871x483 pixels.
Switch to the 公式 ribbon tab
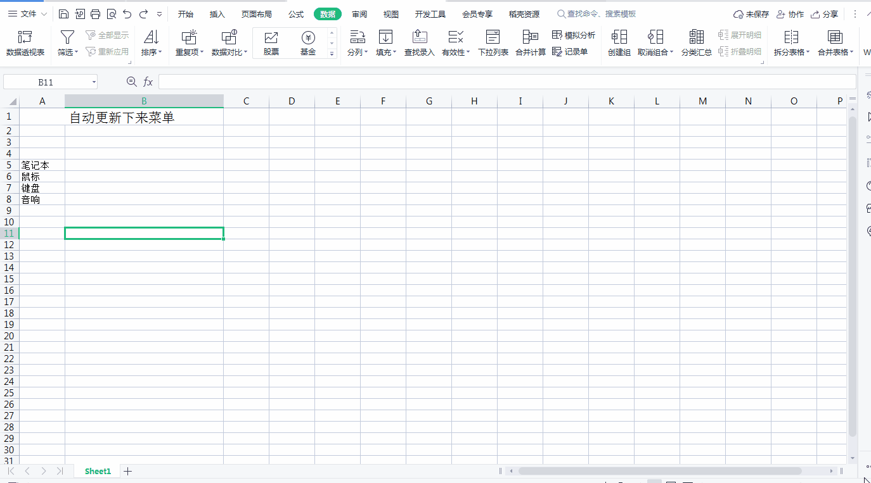point(296,14)
